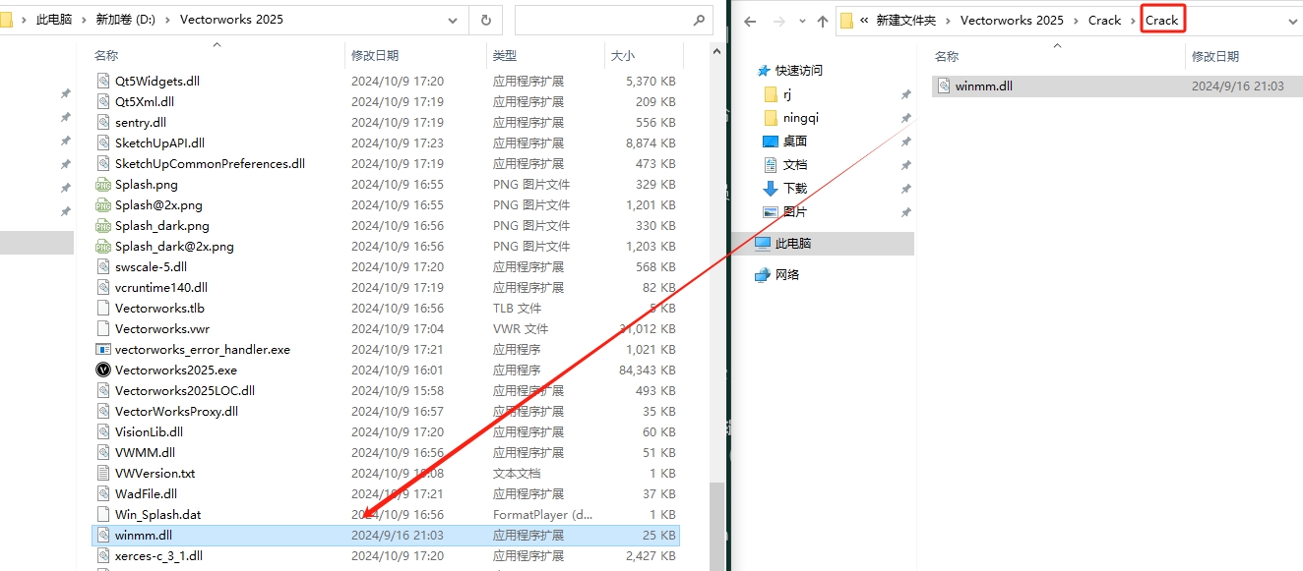Image resolution: width=1303 pixels, height=571 pixels.
Task: Expand breadcrumb chevron after 新建文件夹
Action: pos(948,21)
